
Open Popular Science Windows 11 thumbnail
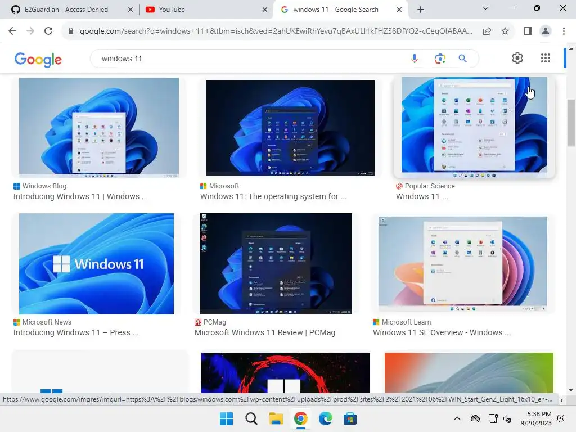tap(474, 127)
